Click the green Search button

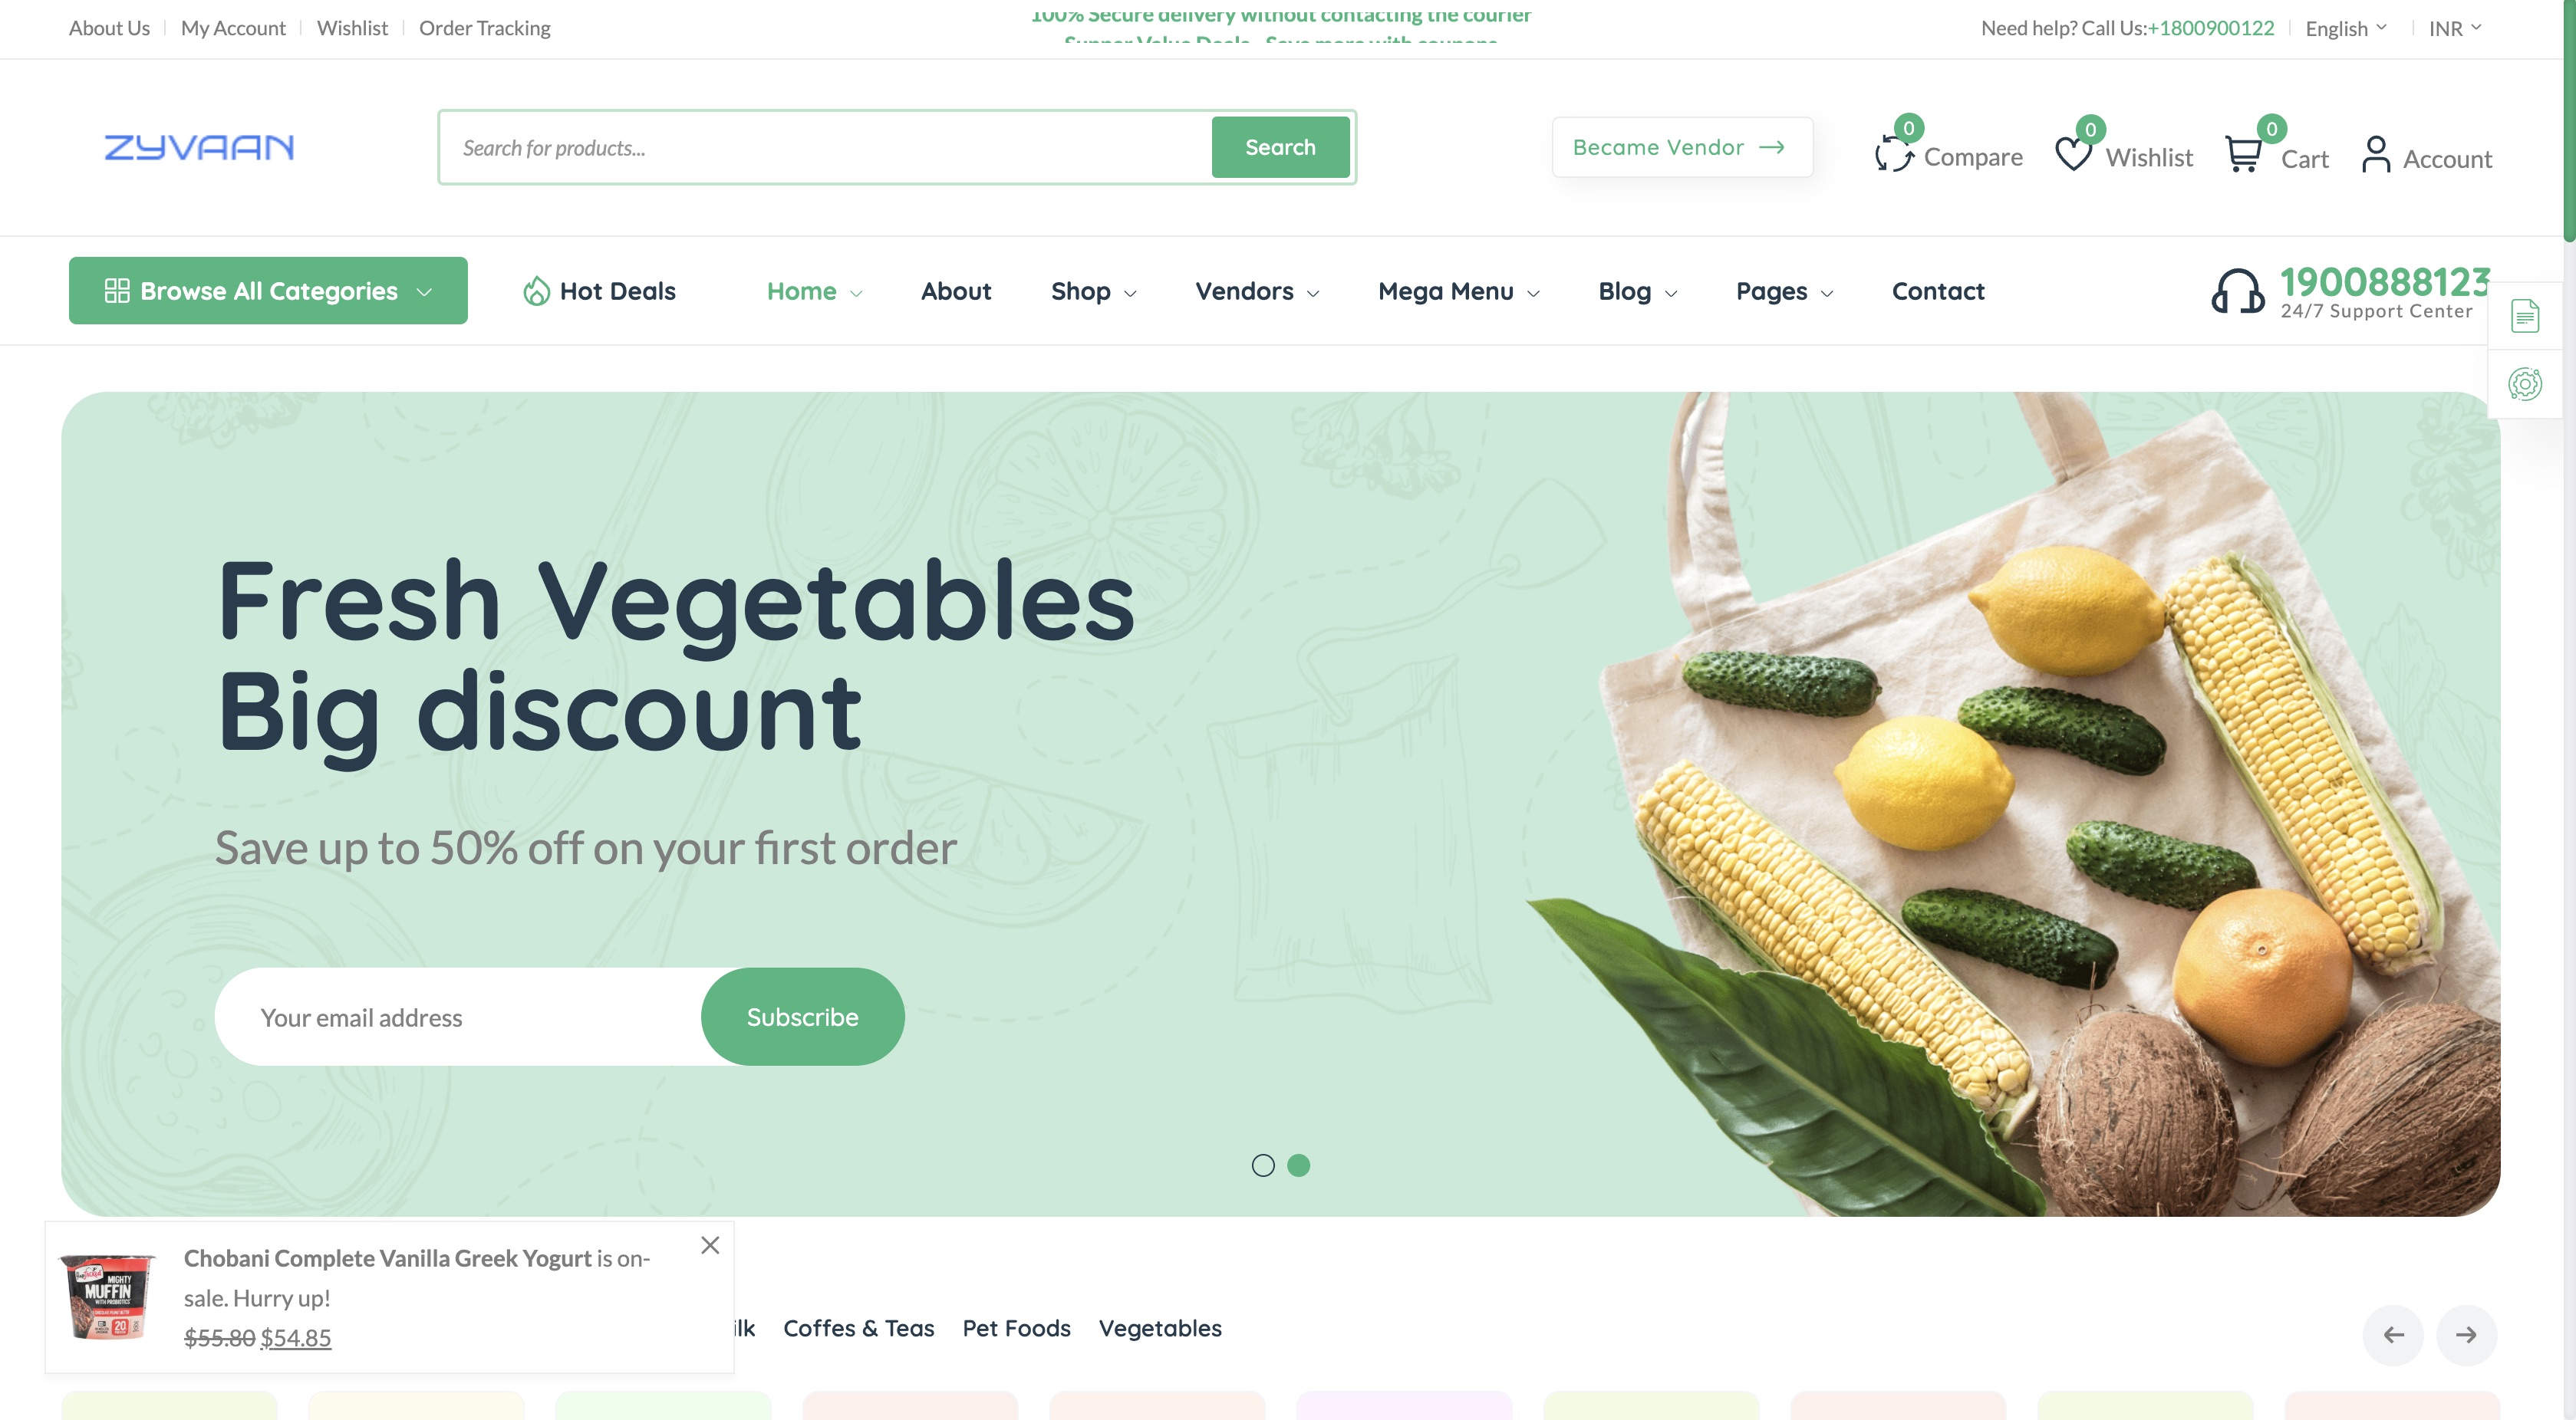tap(1280, 147)
